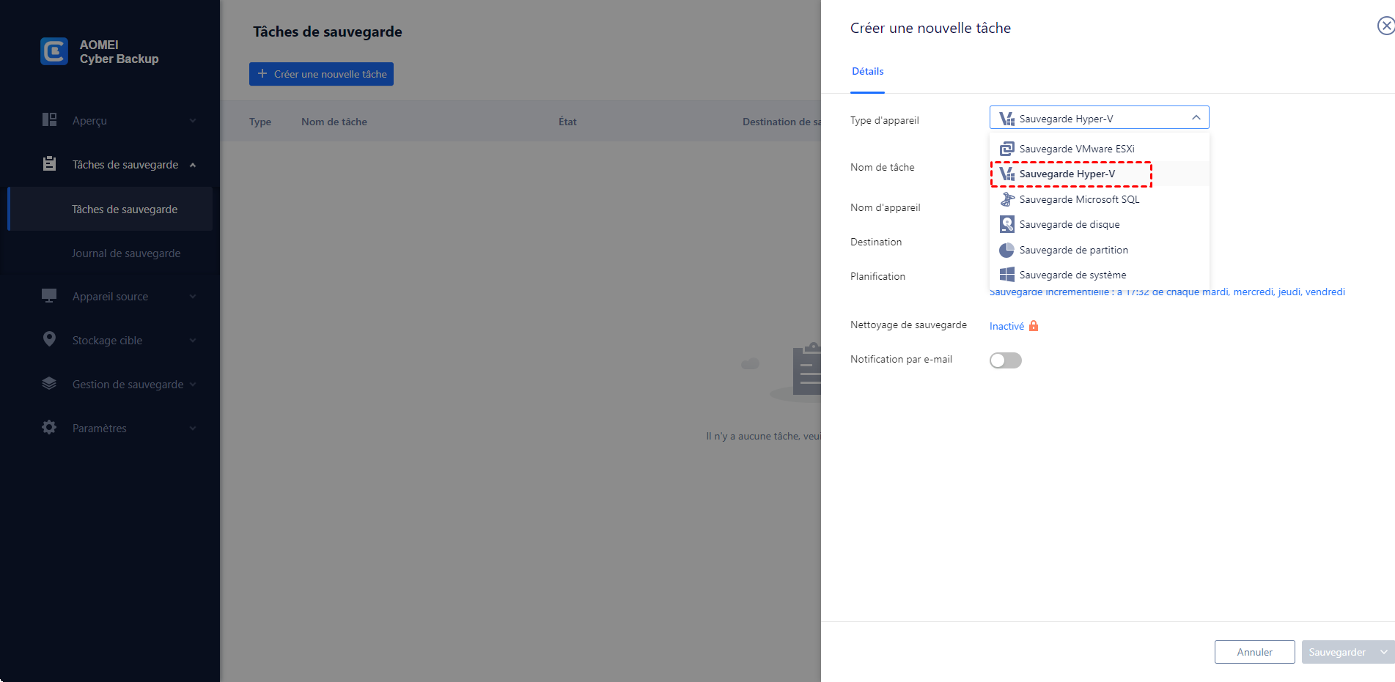
Task: Click the Gestion de sauvegarde layers icon
Action: tap(49, 383)
